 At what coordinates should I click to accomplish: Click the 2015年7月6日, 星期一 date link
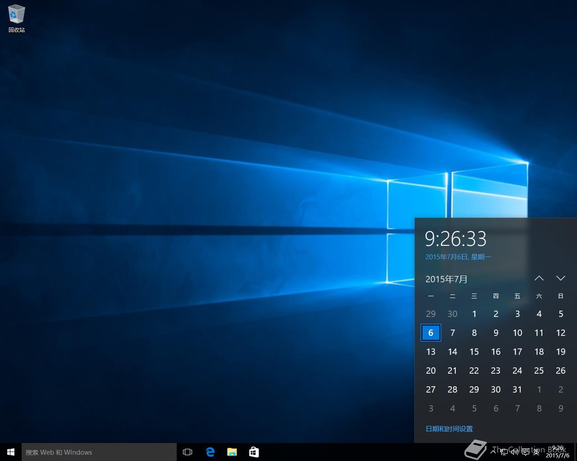[x=458, y=257]
